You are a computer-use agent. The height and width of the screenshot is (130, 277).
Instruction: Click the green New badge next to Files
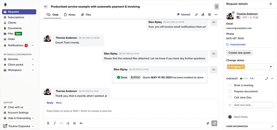click(x=18, y=34)
